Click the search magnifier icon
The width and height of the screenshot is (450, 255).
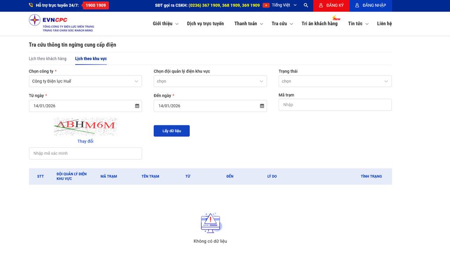(x=306, y=5)
